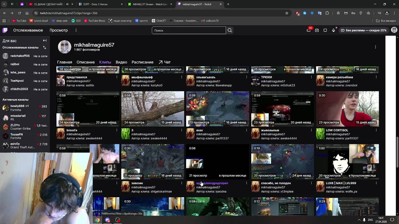Open options menu for clip 'авыфаыхаывф'
Screen dimensions: 399x224
click(181, 77)
